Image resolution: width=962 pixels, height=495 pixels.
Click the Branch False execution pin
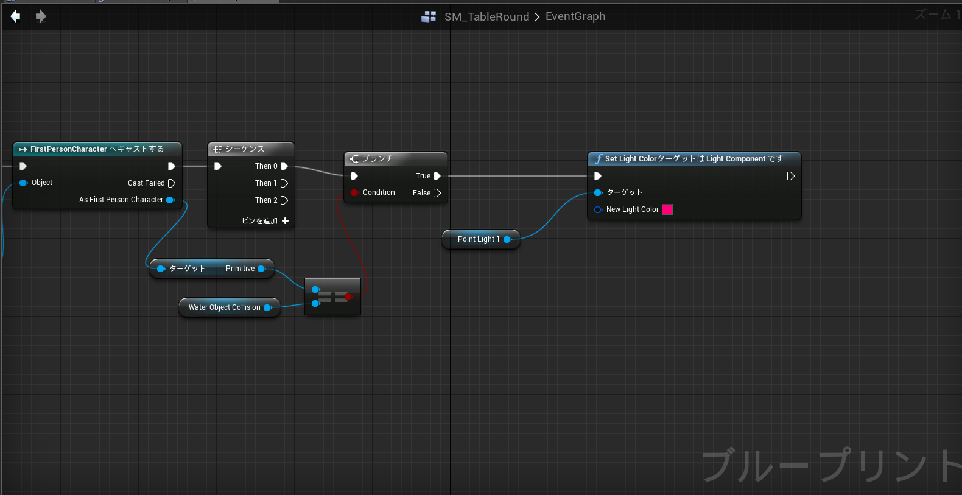(x=437, y=193)
